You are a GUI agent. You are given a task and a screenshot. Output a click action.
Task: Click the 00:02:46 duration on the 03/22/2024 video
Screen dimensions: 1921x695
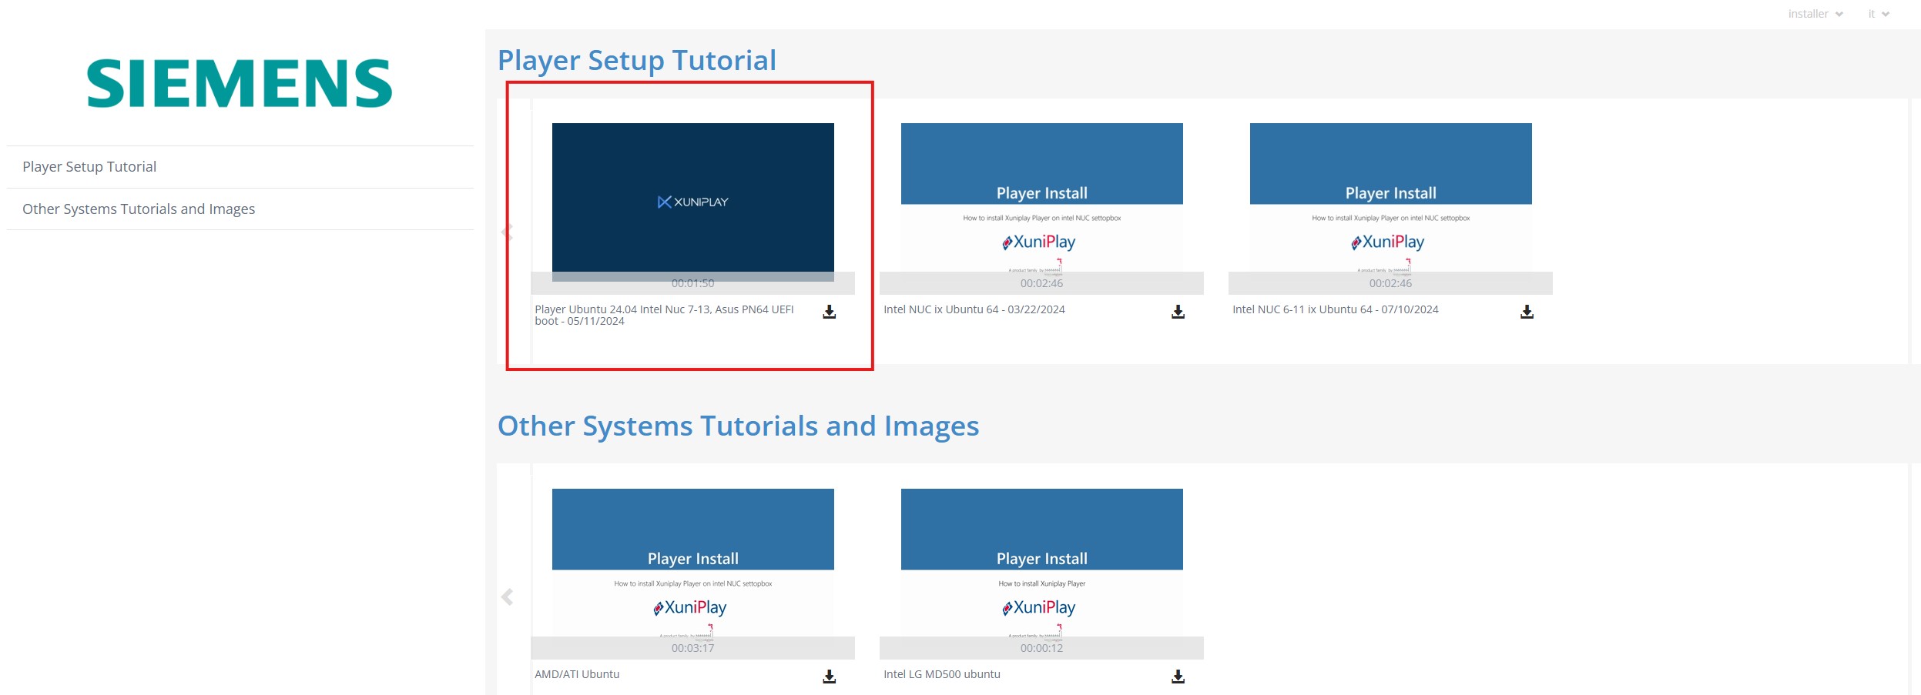tap(1041, 283)
